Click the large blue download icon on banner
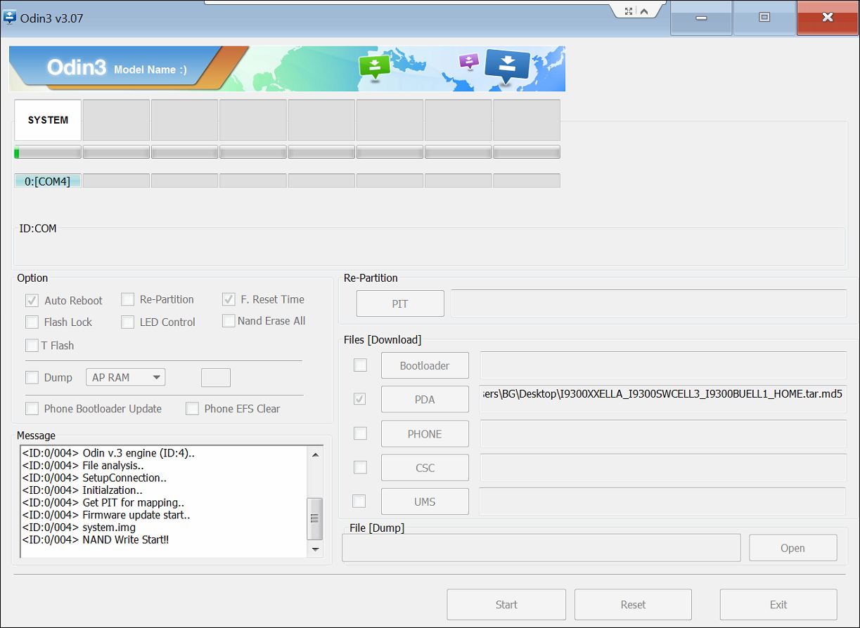The height and width of the screenshot is (628, 860). pyautogui.click(x=506, y=67)
